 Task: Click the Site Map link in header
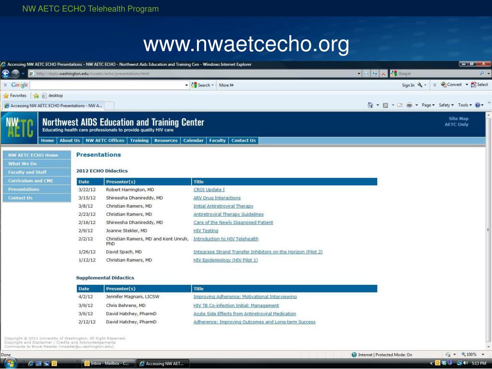point(458,119)
